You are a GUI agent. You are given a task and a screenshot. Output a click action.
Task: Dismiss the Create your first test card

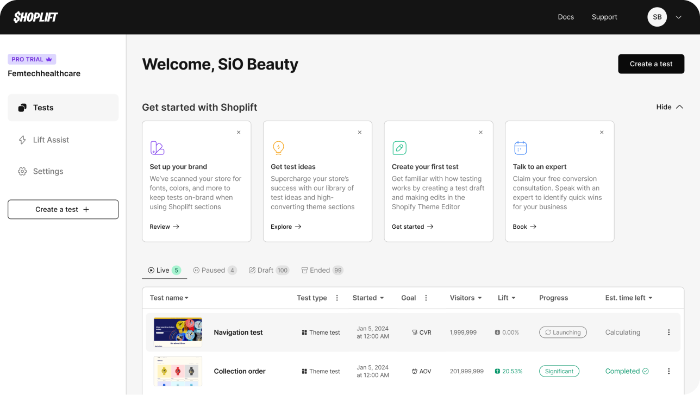[481, 132]
